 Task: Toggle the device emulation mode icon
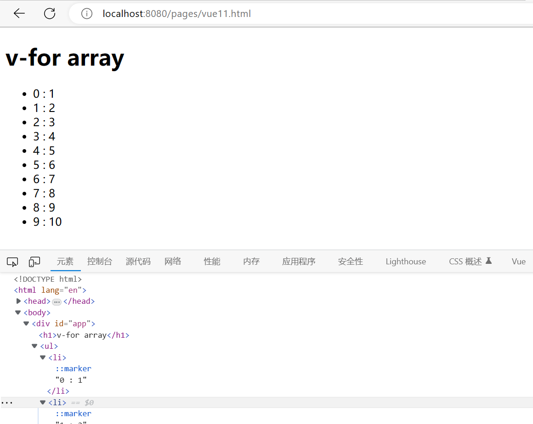pos(34,261)
